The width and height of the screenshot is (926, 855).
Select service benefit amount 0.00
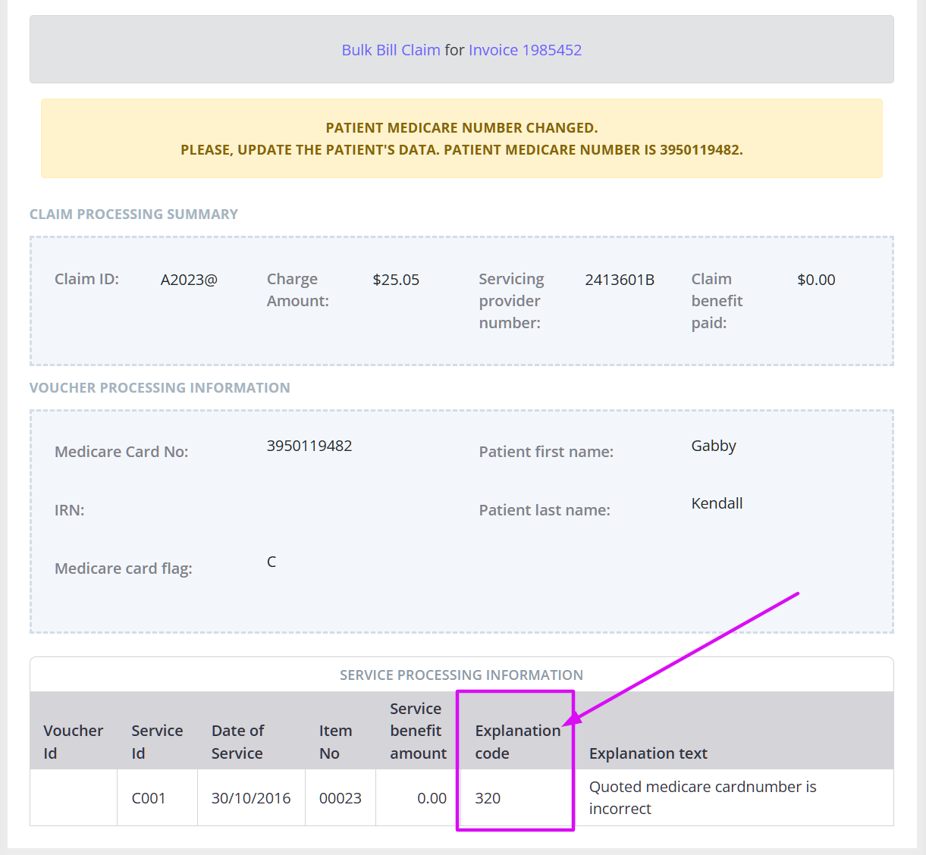point(432,798)
